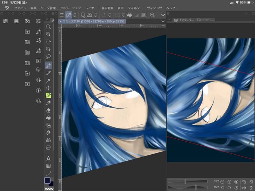Toggle flip horizontal in Navigator

244,188
